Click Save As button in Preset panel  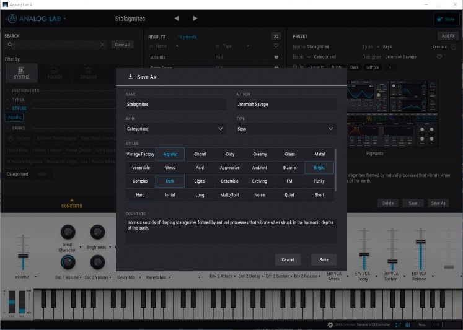click(438, 203)
